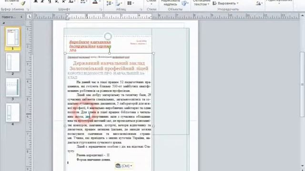Open the Вставить paste dropdown
The height and width of the screenshot is (171, 305).
(x=12, y=2)
